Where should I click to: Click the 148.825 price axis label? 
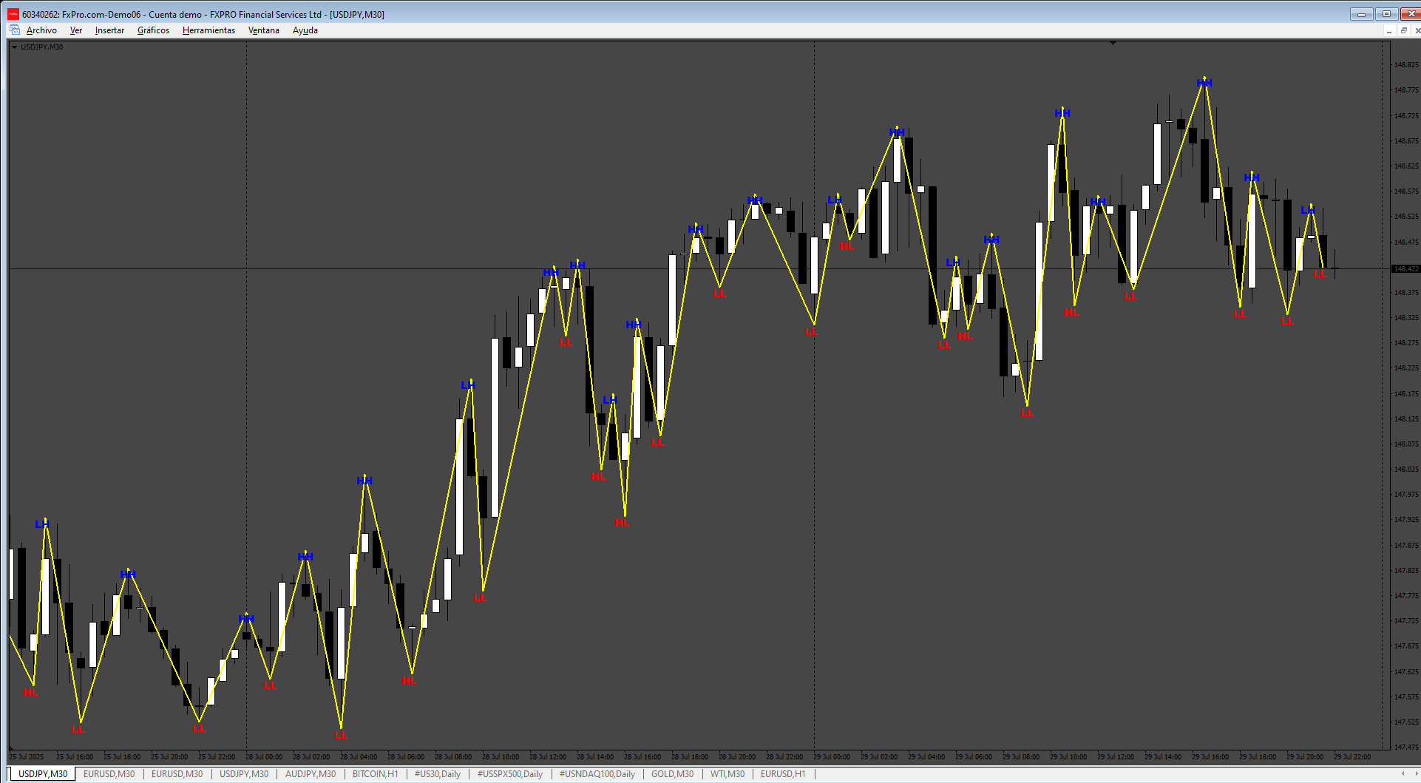(1406, 65)
